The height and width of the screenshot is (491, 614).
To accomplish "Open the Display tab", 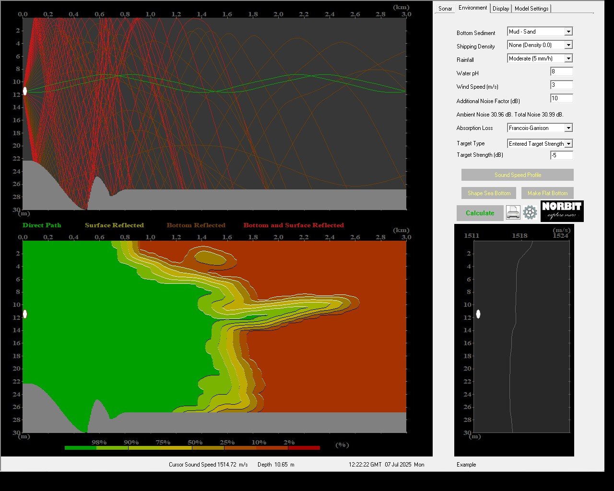I will click(x=501, y=9).
